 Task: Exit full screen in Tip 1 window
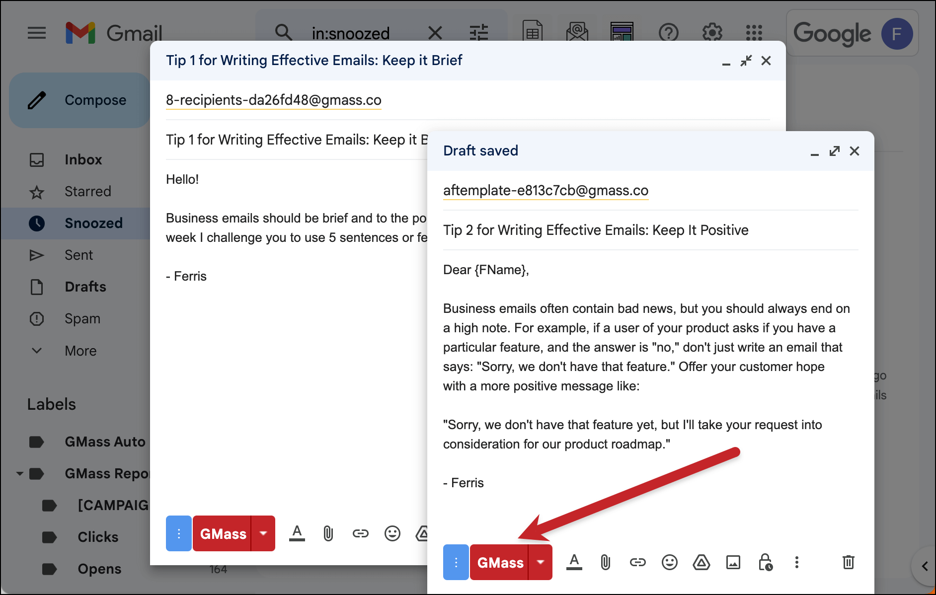(746, 61)
